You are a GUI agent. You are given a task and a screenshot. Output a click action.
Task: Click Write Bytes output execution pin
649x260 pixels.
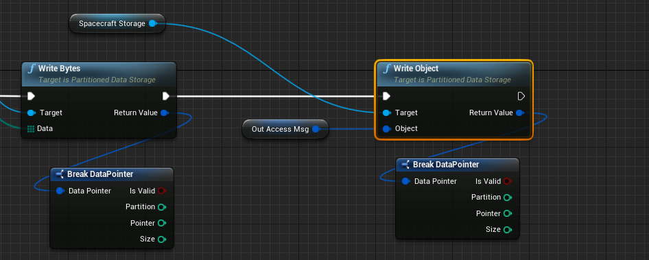coord(165,96)
